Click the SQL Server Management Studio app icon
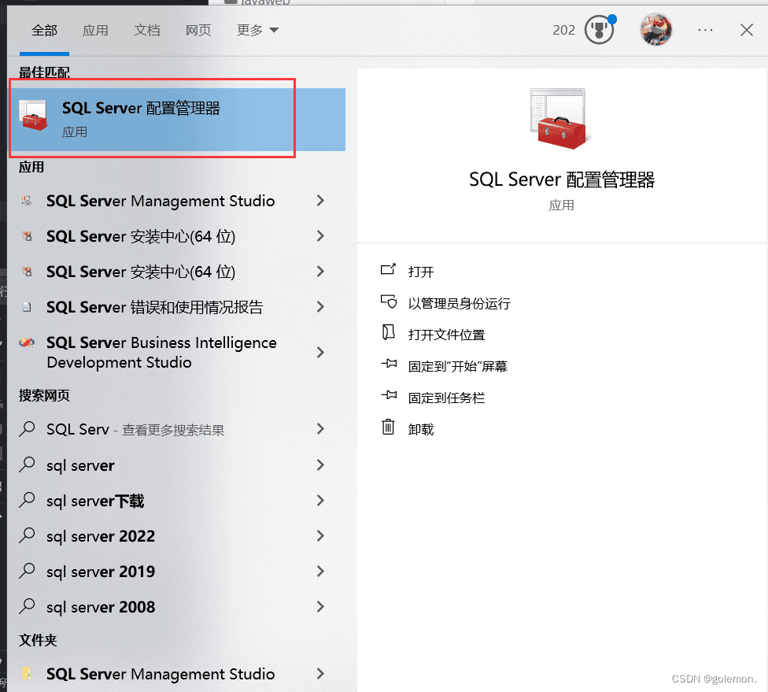Viewport: 768px width, 692px height. (27, 201)
